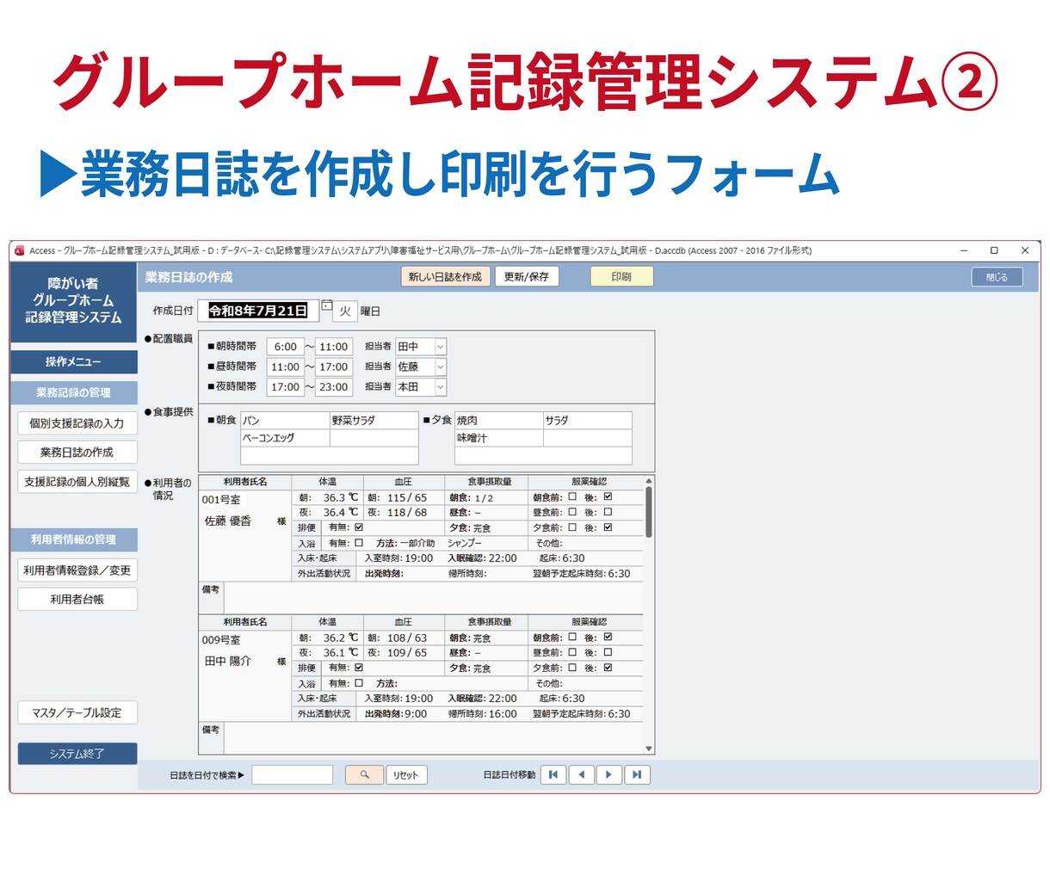Click 朝時間帯 start time 6:00 field

[285, 347]
